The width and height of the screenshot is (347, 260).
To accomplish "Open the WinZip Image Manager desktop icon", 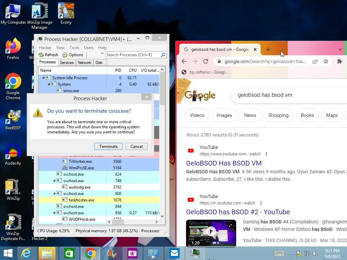I will tap(40, 16).
